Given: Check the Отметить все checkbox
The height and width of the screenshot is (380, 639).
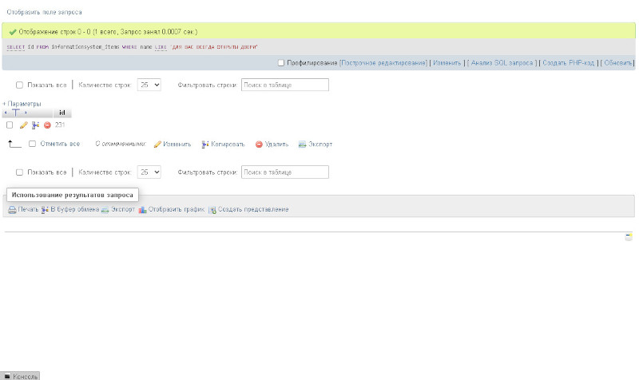Looking at the screenshot, I should click(x=32, y=144).
